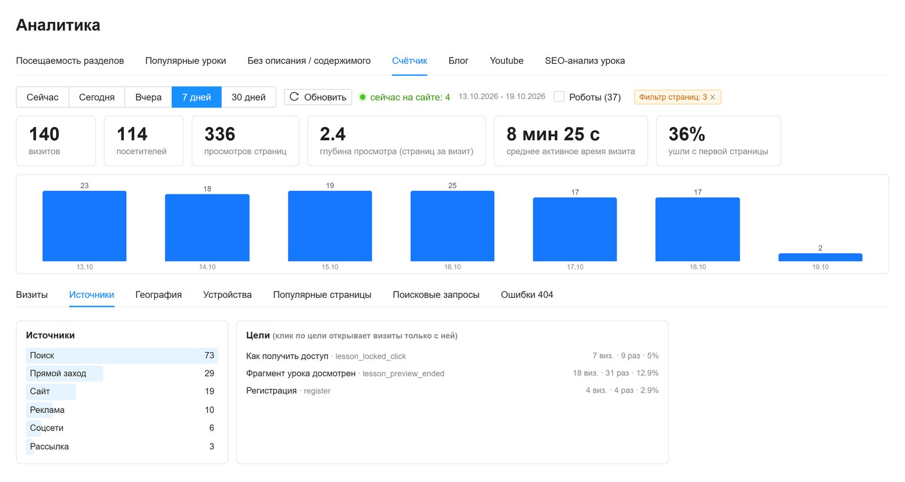Open the Youtube tab
905x482 pixels.
coord(506,60)
